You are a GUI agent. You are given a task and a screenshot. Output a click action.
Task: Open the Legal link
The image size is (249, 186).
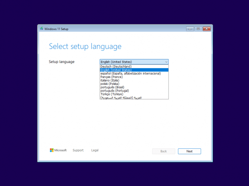[x=95, y=150]
